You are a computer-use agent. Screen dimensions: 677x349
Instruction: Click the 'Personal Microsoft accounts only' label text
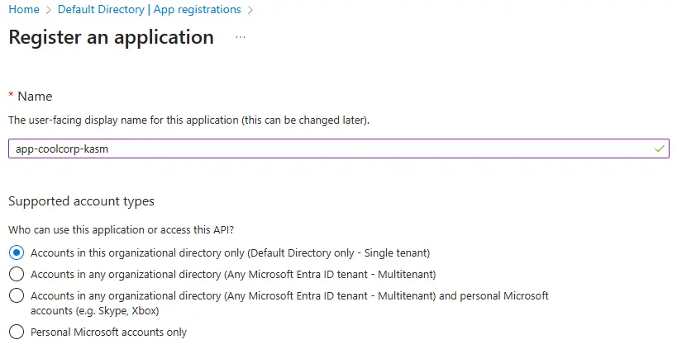click(108, 332)
